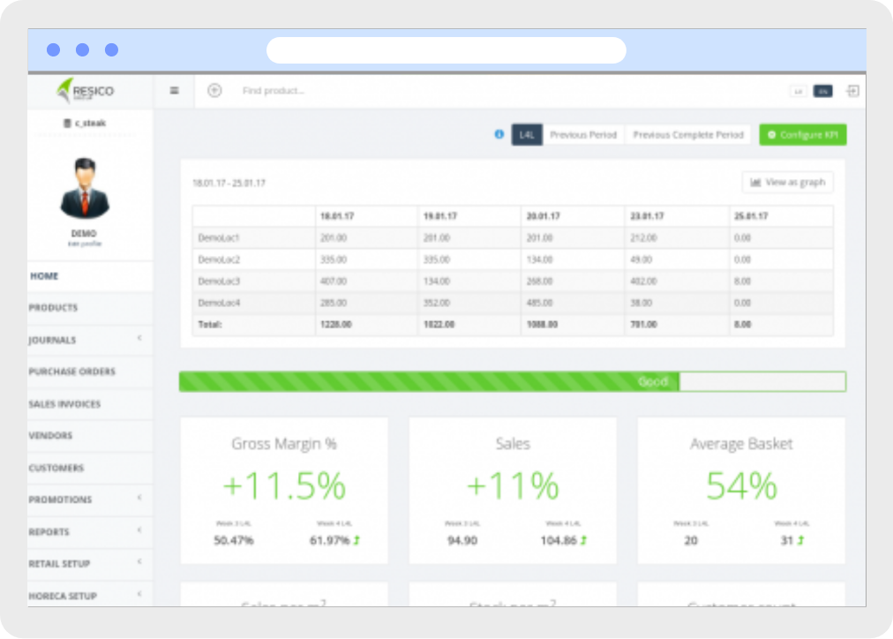Image resolution: width=893 pixels, height=639 pixels.
Task: Select Previous Period comparison
Action: [583, 135]
